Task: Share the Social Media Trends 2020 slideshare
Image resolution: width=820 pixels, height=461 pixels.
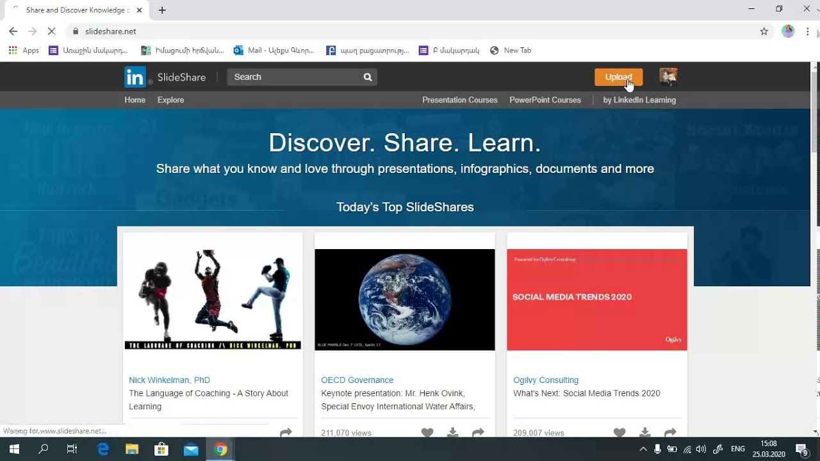Action: pyautogui.click(x=670, y=433)
